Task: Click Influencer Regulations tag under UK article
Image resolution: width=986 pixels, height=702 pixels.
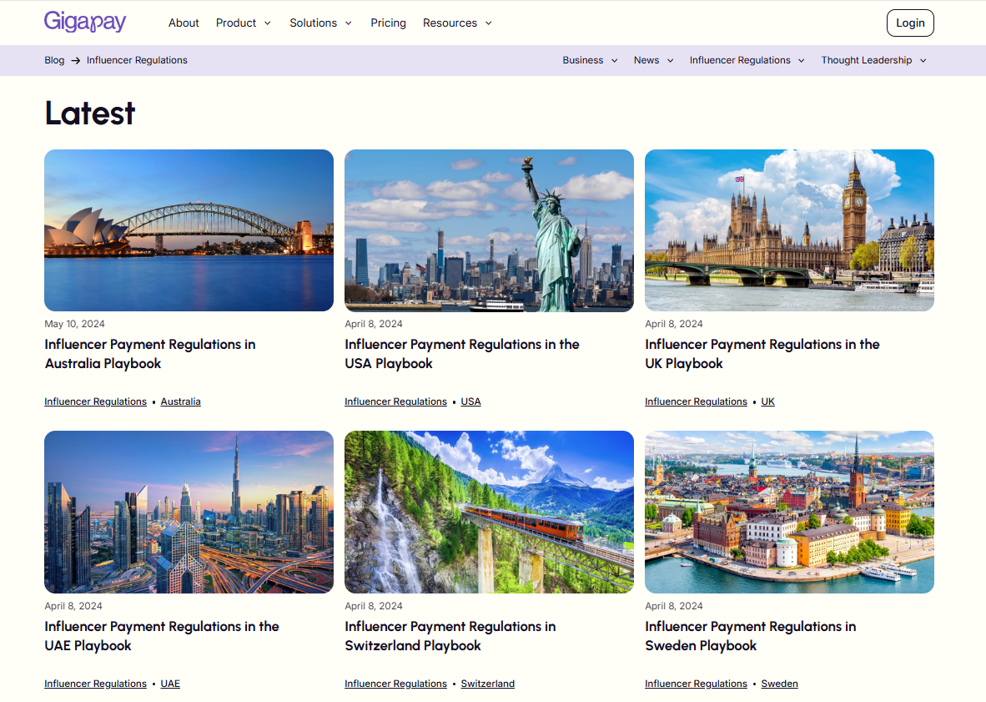Action: click(x=696, y=402)
